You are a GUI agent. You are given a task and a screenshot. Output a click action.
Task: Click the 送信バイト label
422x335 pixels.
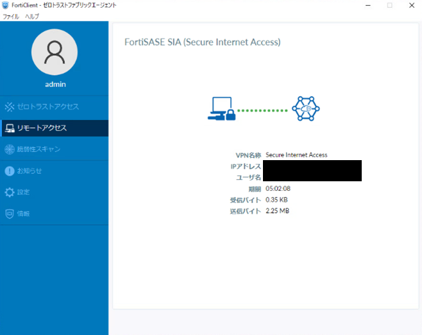[x=246, y=211]
